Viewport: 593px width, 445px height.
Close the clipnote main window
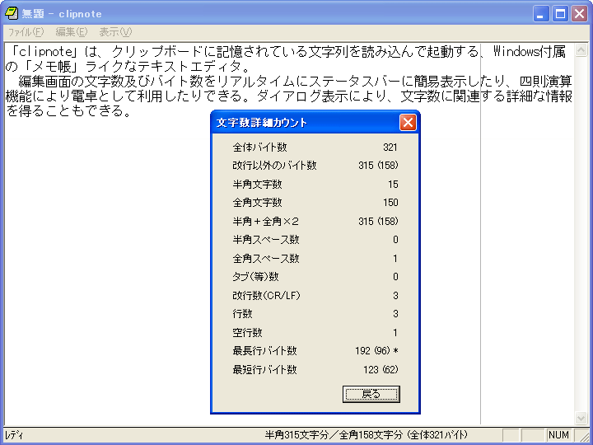(x=579, y=14)
